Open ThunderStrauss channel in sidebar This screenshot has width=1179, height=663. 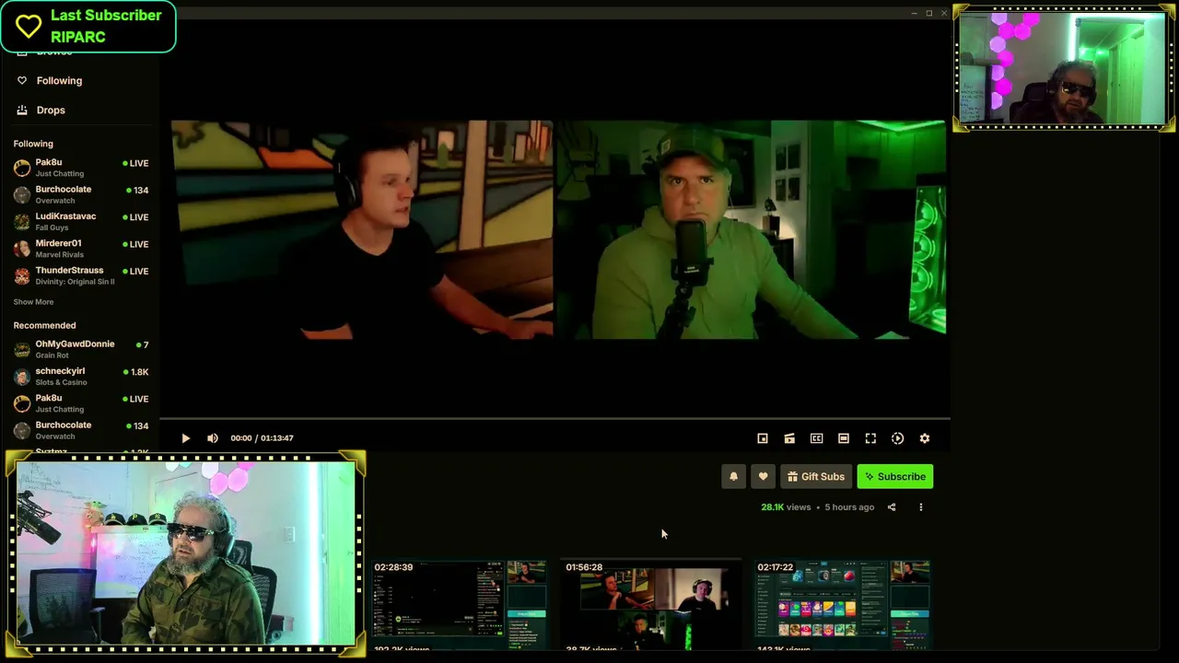tap(80, 275)
